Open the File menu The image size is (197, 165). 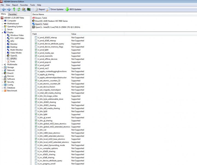[2, 5]
